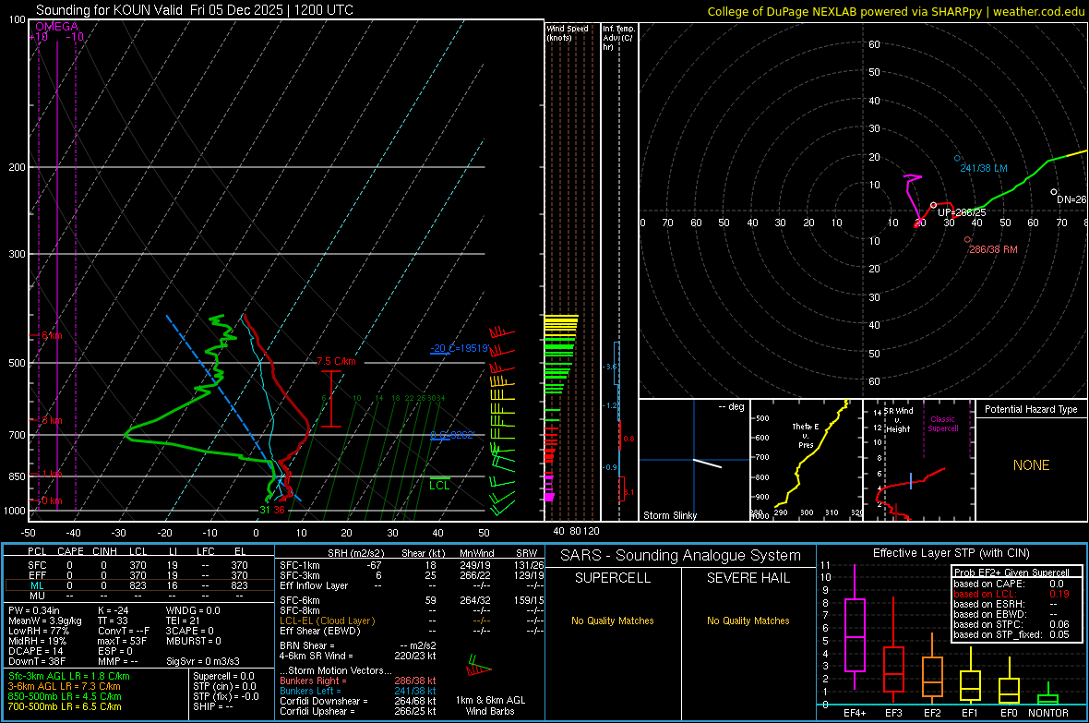This screenshot has width=1089, height=723.
Task: Click the Effective Layer STP (with CIN) title
Action: 951,553
